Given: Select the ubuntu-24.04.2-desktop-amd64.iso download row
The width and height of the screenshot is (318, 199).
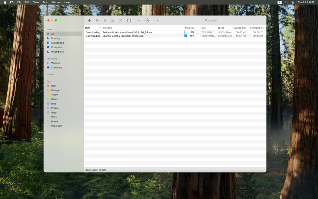Looking at the screenshot, I should (x=175, y=36).
